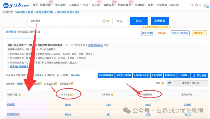
Task: Open the notification bell icon
Action: click(x=200, y=5)
